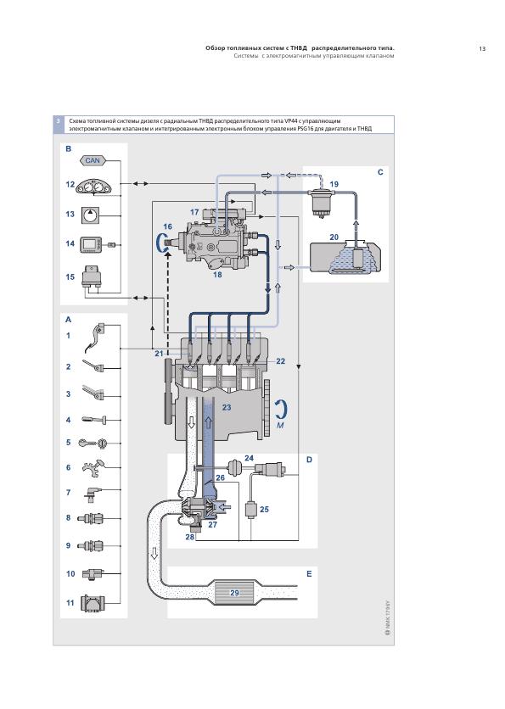The height and width of the screenshot is (709, 505).
Task: Click the CAN bus symbol
Action: [93, 160]
